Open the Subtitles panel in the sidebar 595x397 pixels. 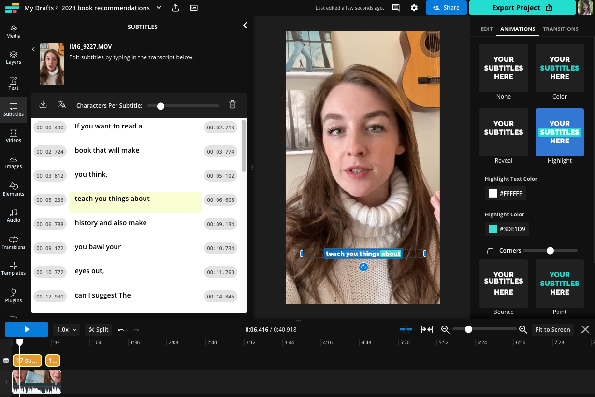coord(13,111)
